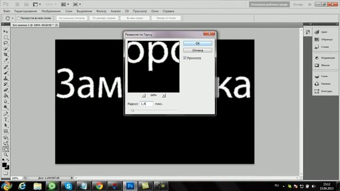Image resolution: width=340 pixels, height=191 pixels.
Task: Switch to the Дизайн workspace
Action: pyautogui.click(x=298, y=4)
